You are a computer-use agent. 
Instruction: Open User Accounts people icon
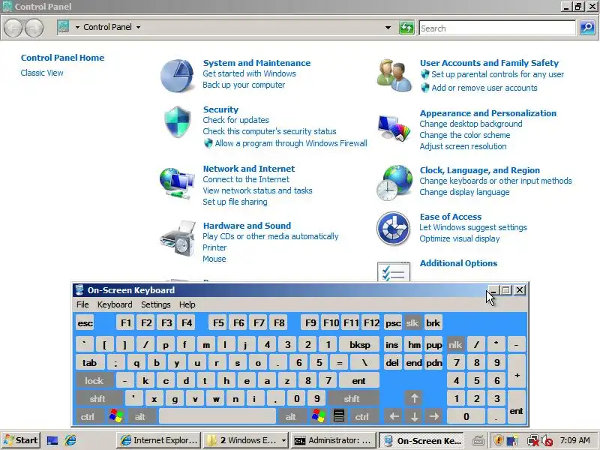click(x=394, y=75)
